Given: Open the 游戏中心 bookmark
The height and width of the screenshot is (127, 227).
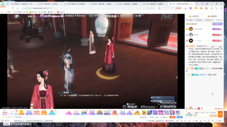Looking at the screenshot, I should [x=61, y=12].
